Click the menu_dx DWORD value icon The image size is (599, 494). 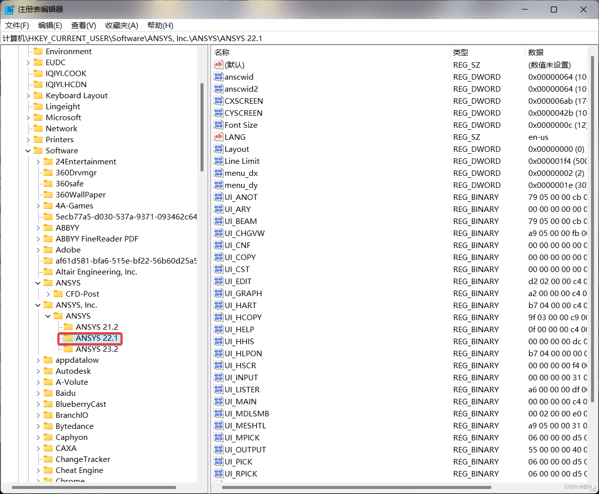tap(218, 173)
